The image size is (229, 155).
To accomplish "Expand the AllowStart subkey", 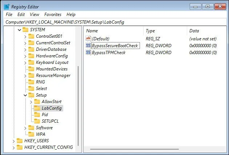I will pos(31,102).
